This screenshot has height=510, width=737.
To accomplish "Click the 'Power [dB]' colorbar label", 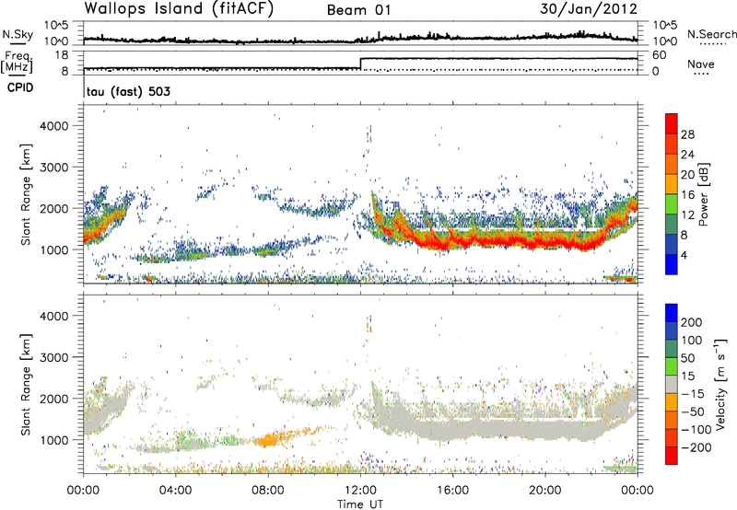I will pos(703,194).
